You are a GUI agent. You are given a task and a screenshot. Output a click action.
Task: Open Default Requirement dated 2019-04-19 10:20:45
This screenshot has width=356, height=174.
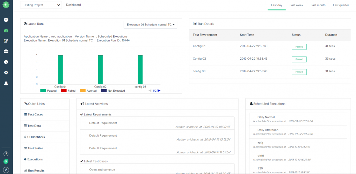coord(157,123)
